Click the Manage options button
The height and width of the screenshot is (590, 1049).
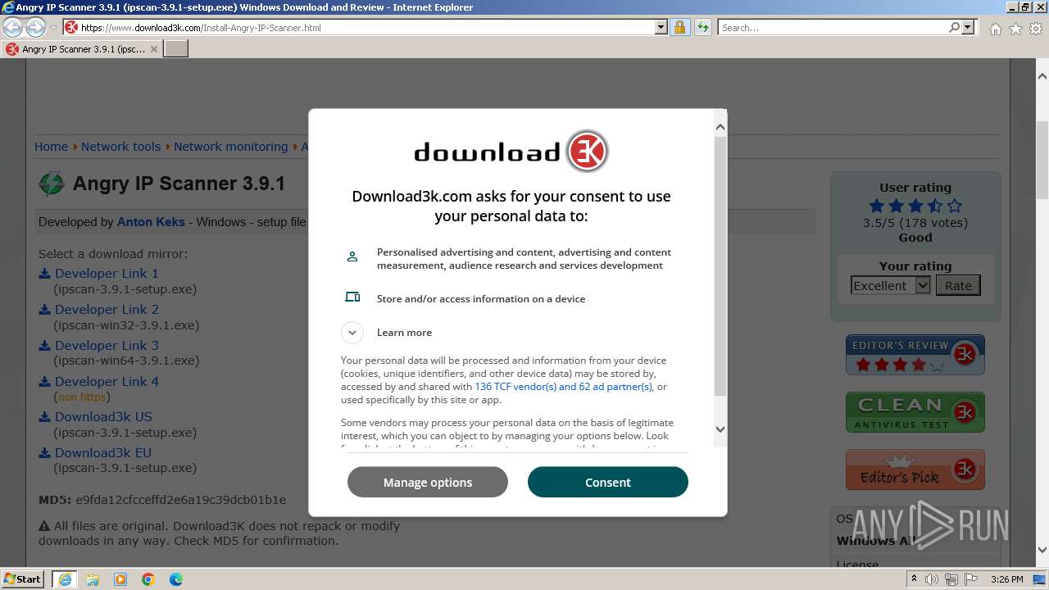coord(428,482)
